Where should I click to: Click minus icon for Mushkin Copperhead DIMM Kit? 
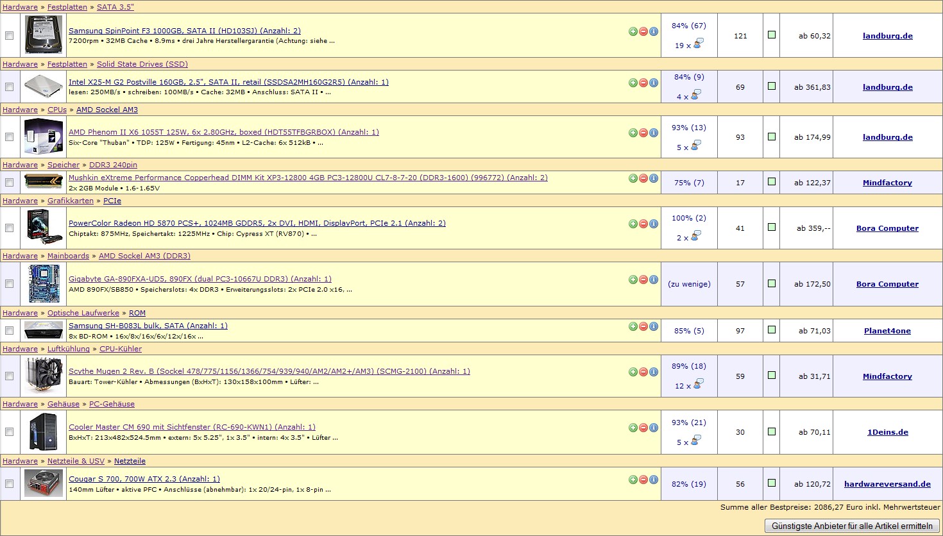(643, 178)
